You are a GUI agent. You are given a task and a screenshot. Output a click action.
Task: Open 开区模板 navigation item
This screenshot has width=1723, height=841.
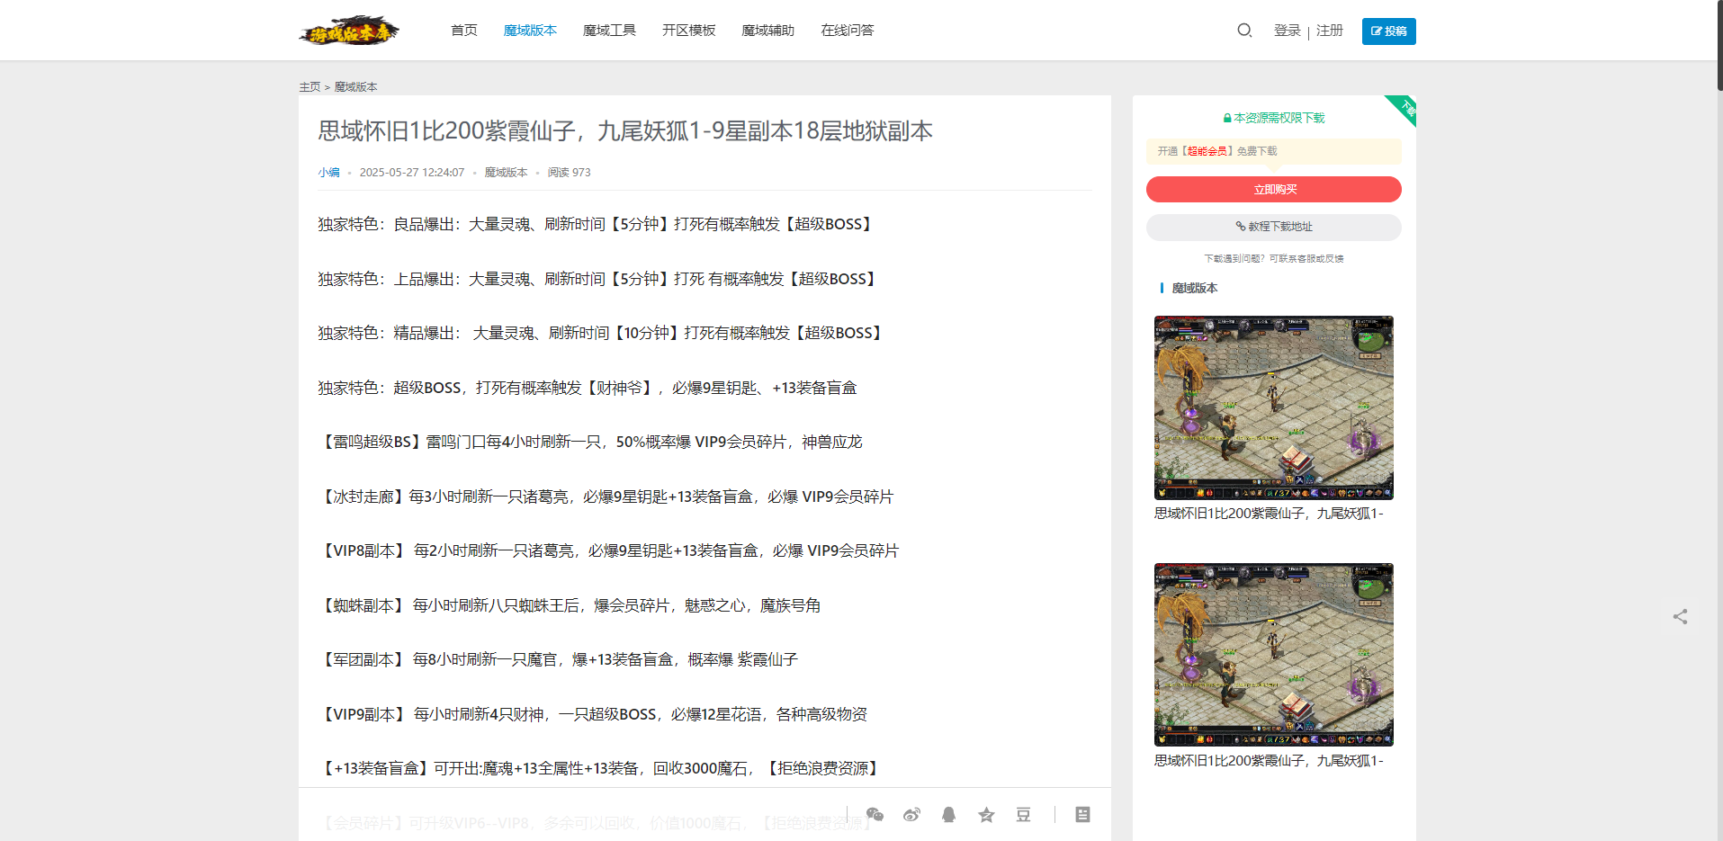pos(688,31)
